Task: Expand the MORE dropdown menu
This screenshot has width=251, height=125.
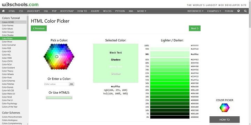Action: [x=142, y=11]
